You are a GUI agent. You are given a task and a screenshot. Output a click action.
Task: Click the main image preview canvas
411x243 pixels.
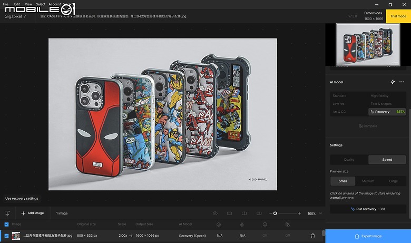point(162,114)
